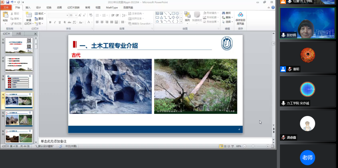
Task: Toggle Underline formatting button
Action: [59, 22]
